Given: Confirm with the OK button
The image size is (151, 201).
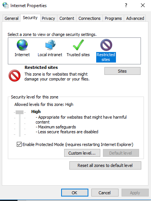Looking at the screenshot, I should pos(75,192).
